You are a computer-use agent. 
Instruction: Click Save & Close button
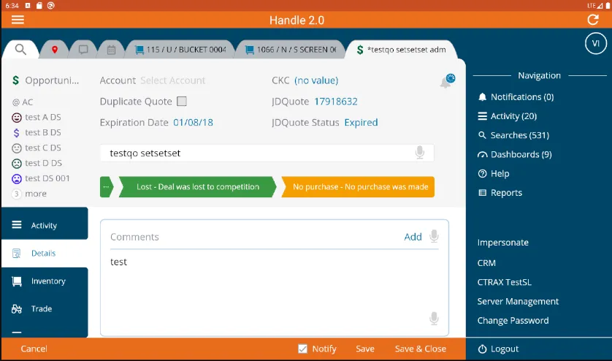pos(421,349)
